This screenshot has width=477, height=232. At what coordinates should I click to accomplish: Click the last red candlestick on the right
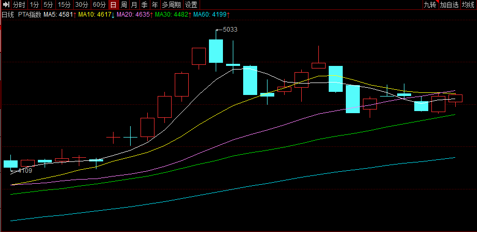click(455, 98)
